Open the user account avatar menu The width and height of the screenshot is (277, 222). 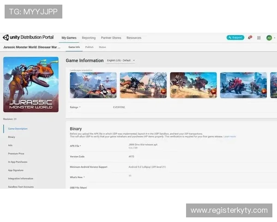269,37
